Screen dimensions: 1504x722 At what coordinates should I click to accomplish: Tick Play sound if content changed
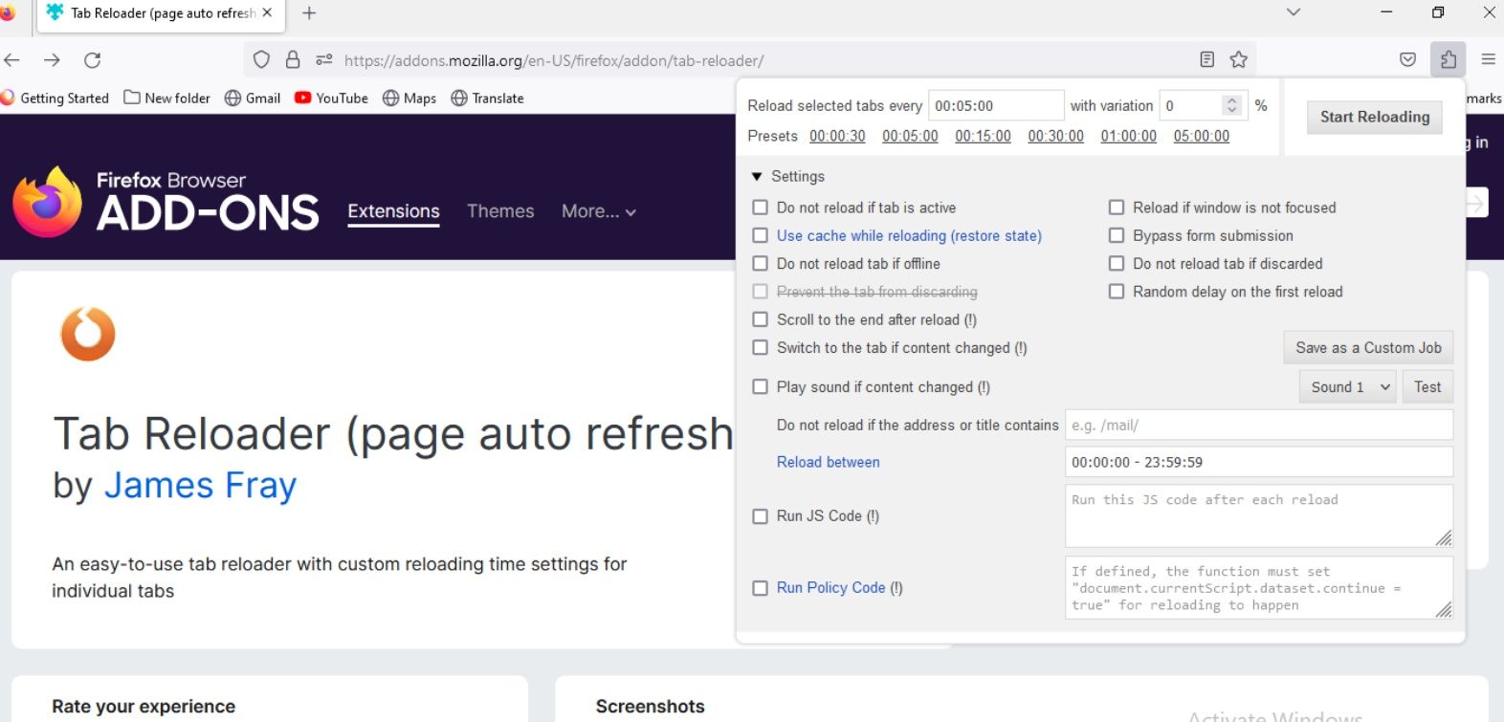760,386
